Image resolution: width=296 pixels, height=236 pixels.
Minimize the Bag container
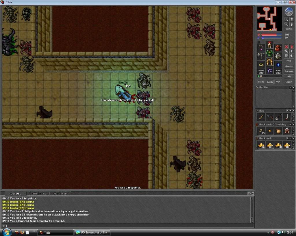tap(290, 111)
